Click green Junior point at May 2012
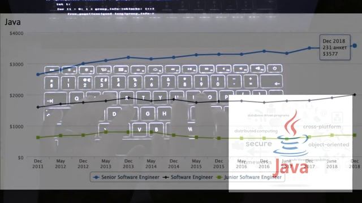The width and height of the screenshot is (362, 203). click(x=61, y=136)
